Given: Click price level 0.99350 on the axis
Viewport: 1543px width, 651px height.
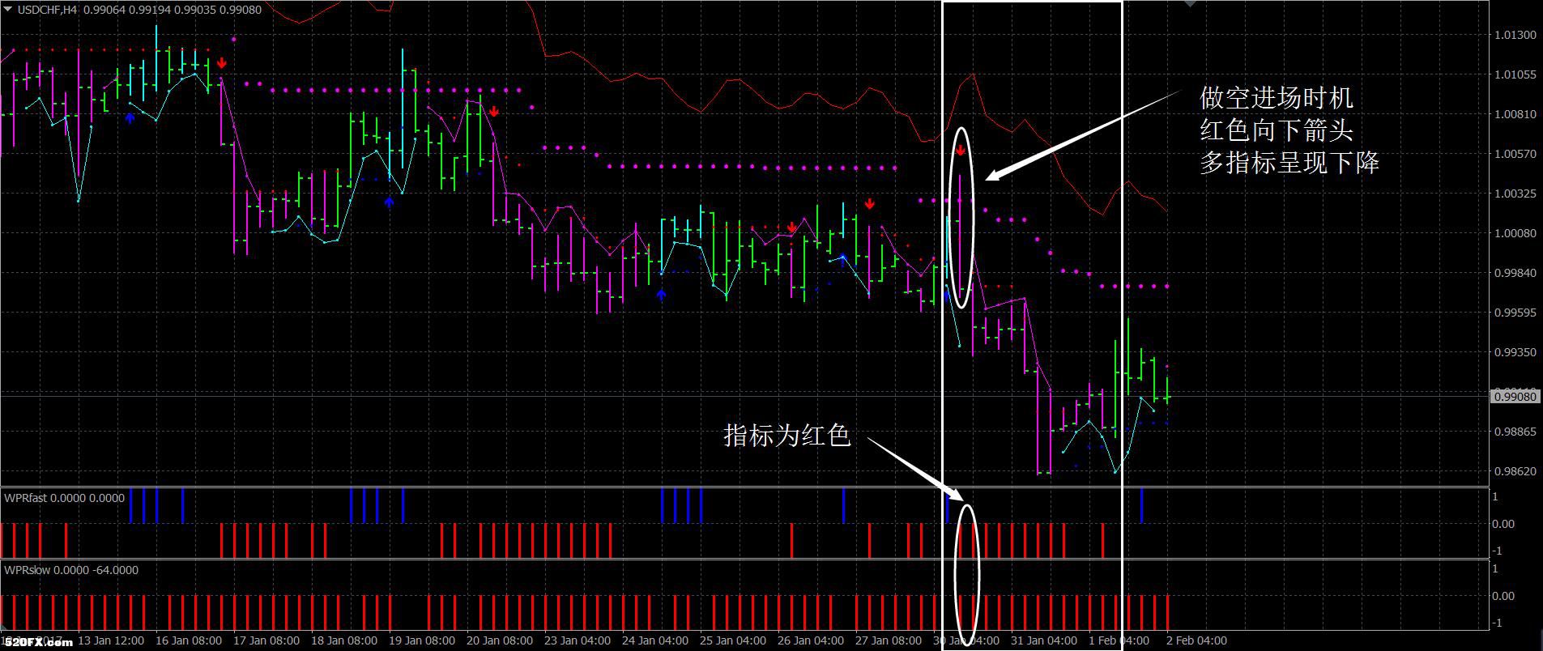Looking at the screenshot, I should (1515, 352).
